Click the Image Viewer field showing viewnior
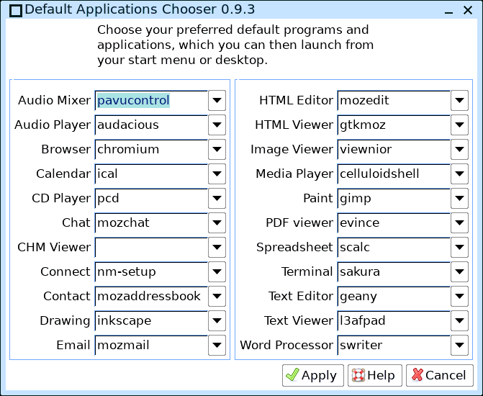Image resolution: width=483 pixels, height=396 pixels. click(x=394, y=150)
